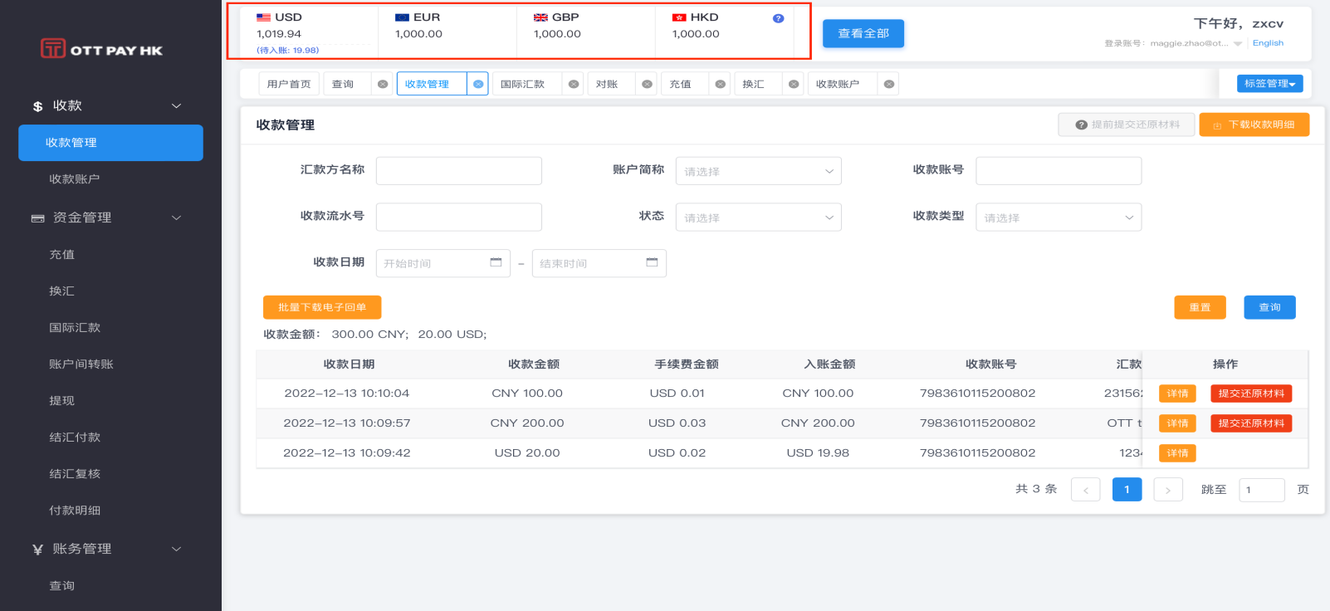Switch to the 对账 tab
Screen dimensions: 1330x611
click(x=607, y=84)
